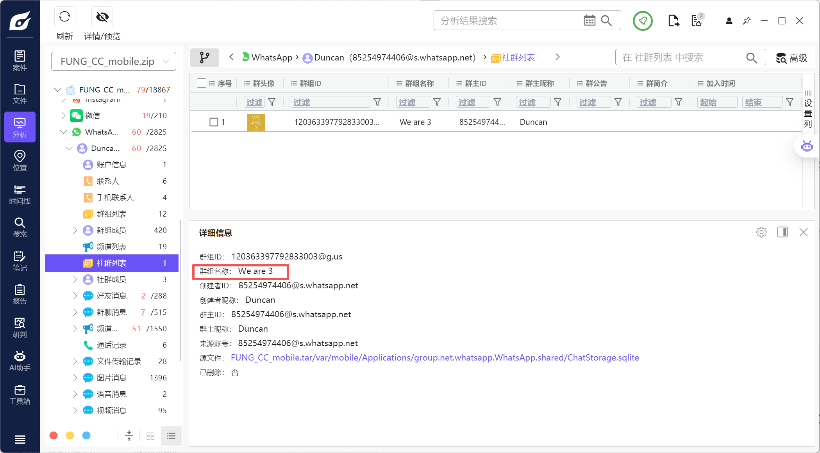Open the calendar date filter in search

(589, 20)
